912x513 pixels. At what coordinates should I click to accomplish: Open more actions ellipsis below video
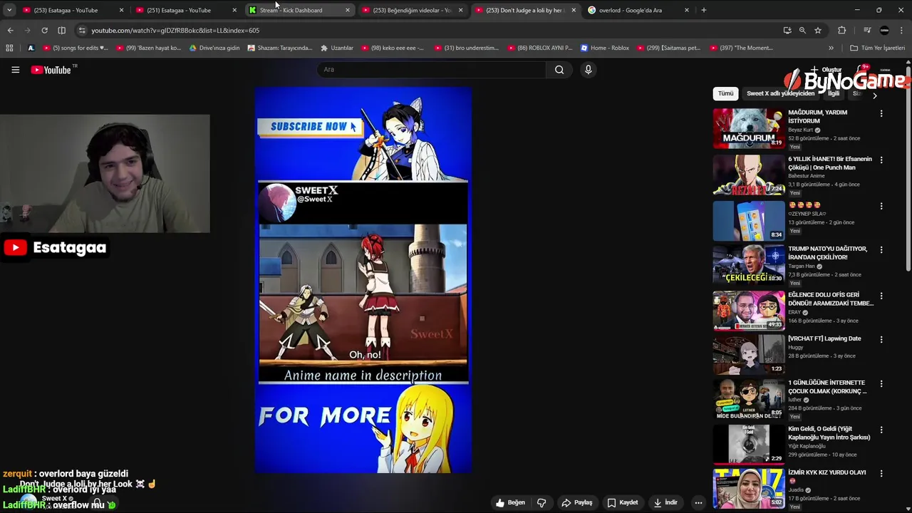pyautogui.click(x=698, y=502)
